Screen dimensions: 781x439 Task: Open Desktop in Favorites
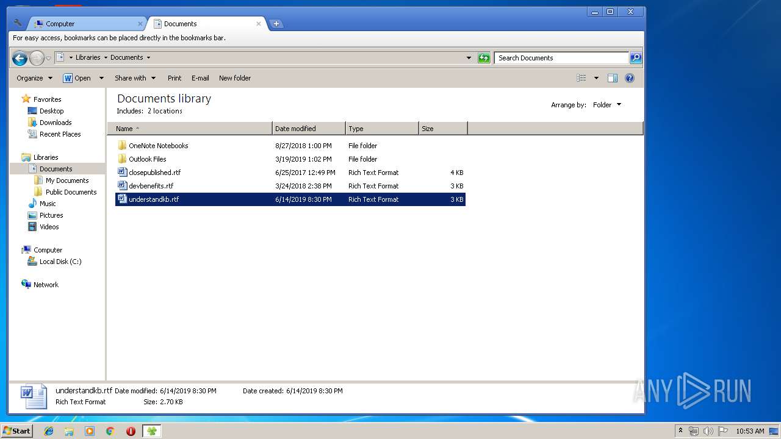[x=51, y=111]
